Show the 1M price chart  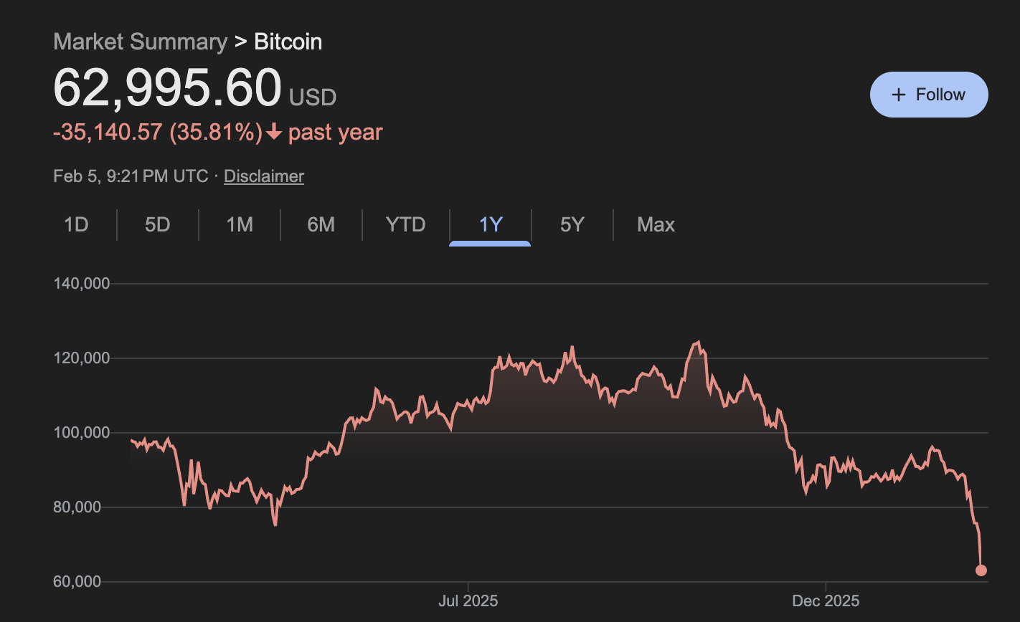240,225
